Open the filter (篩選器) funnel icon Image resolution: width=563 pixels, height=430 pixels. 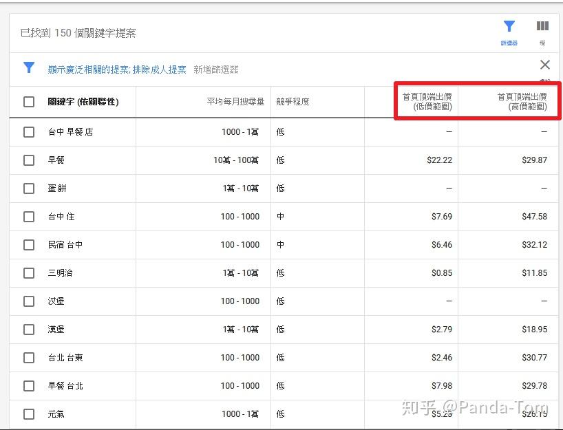(509, 27)
